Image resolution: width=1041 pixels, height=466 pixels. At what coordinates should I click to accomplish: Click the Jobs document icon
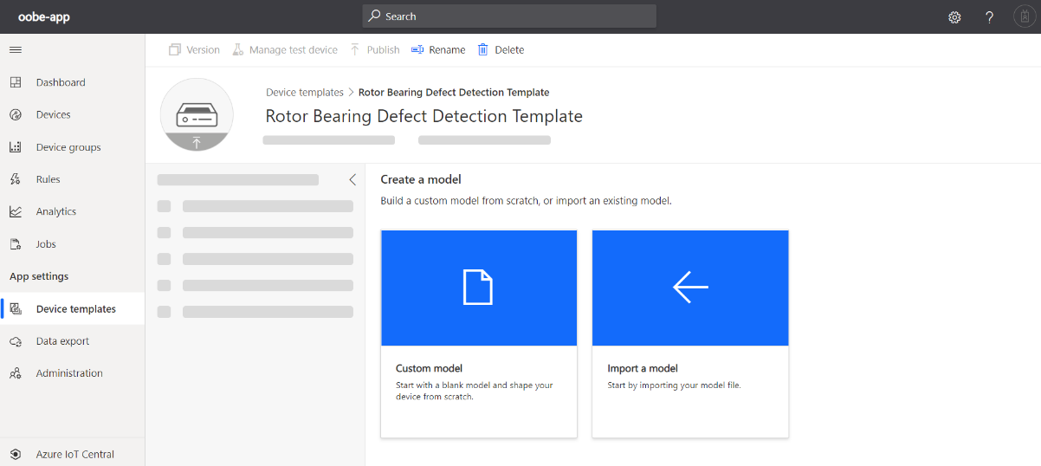click(16, 244)
